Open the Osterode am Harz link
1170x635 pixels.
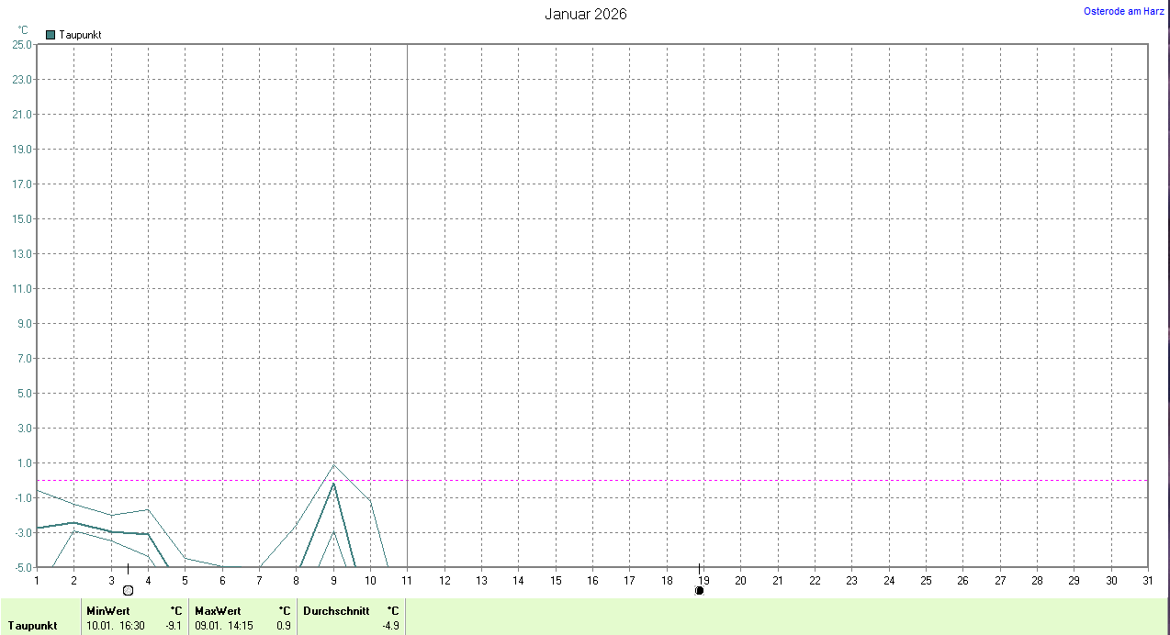pyautogui.click(x=1124, y=11)
